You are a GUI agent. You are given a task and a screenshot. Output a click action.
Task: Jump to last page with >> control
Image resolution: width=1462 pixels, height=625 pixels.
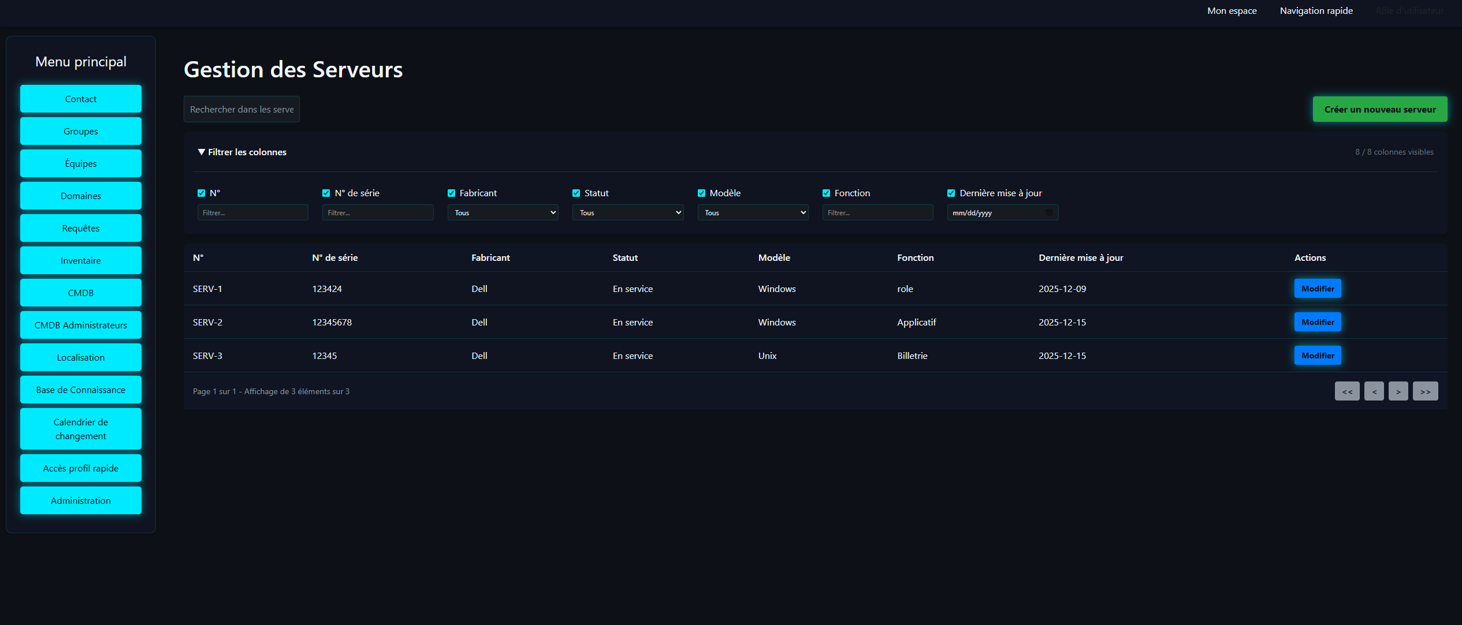coord(1425,391)
